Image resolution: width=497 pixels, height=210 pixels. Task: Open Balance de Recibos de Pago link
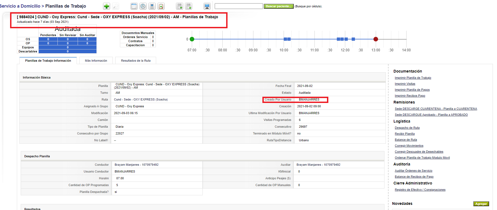414,177
